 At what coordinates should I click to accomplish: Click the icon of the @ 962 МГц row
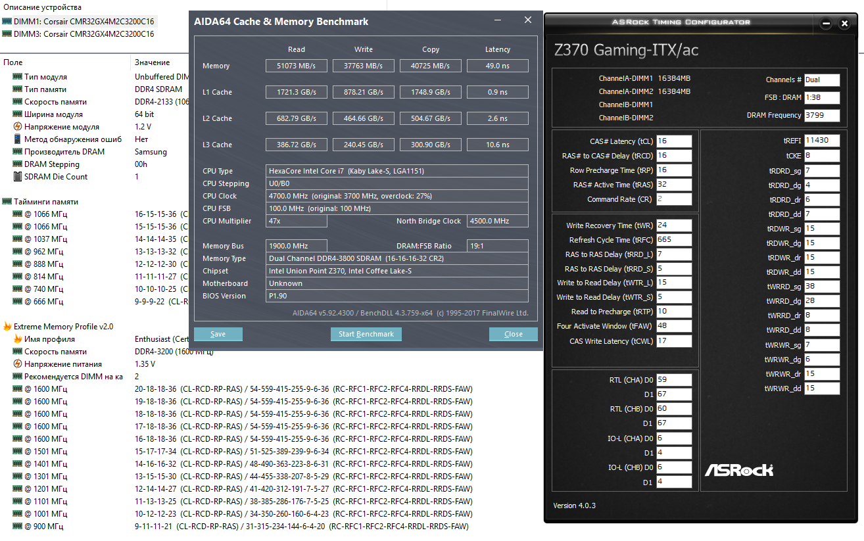click(x=18, y=252)
